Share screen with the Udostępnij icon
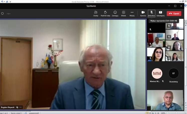The width and height of the screenshot is (187, 114). (161, 13)
